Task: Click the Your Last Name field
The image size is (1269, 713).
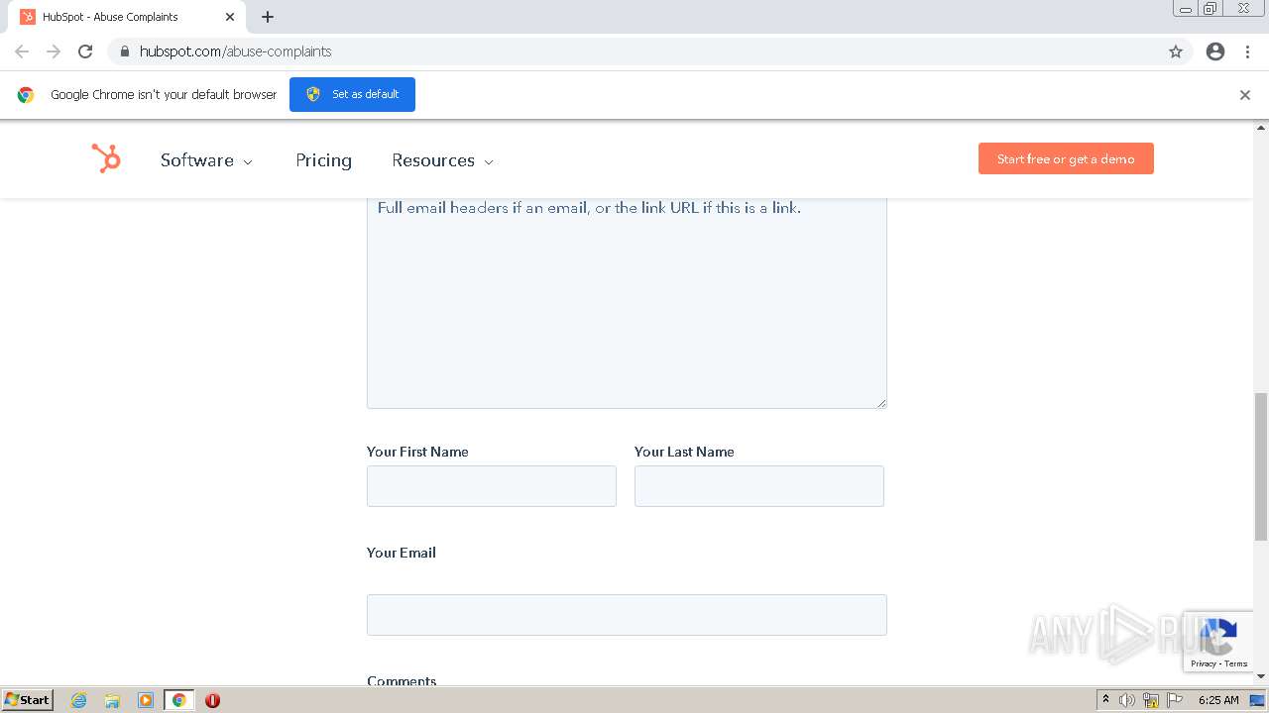Action: tap(759, 486)
